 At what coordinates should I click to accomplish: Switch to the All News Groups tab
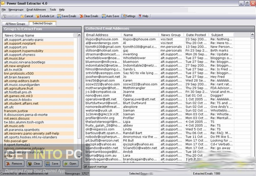(15, 23)
